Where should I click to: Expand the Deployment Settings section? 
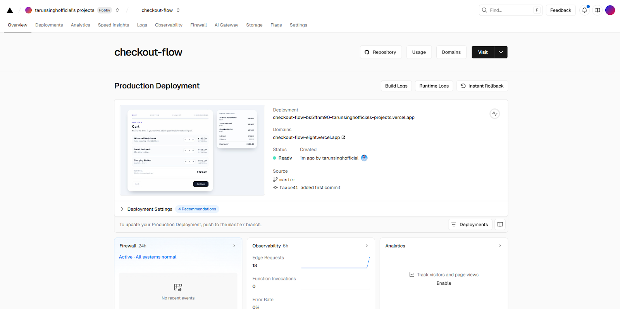122,209
